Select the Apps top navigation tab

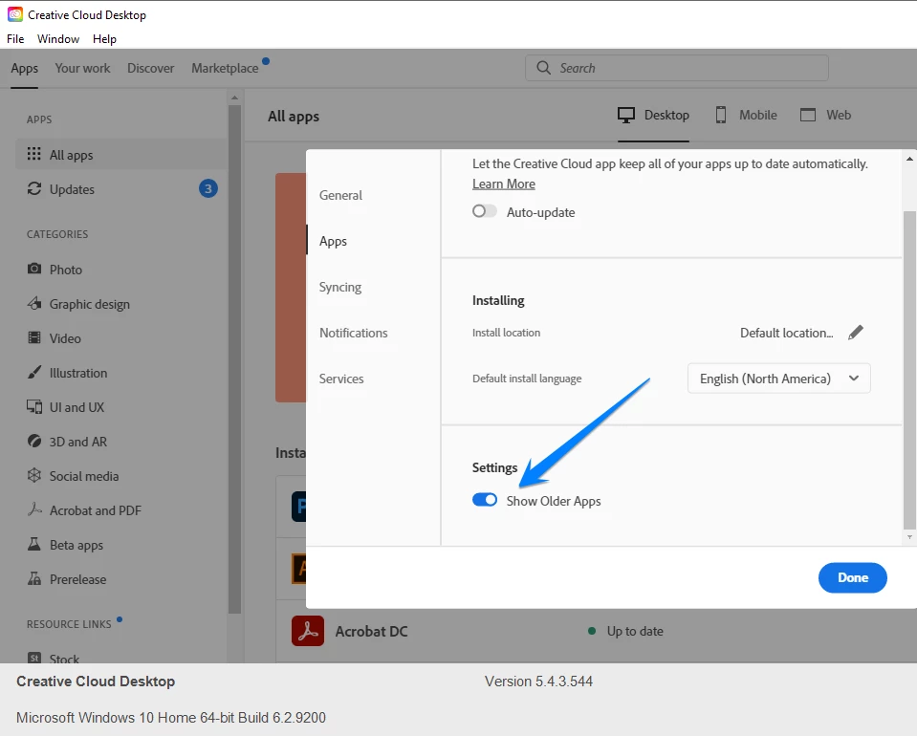[x=24, y=68]
